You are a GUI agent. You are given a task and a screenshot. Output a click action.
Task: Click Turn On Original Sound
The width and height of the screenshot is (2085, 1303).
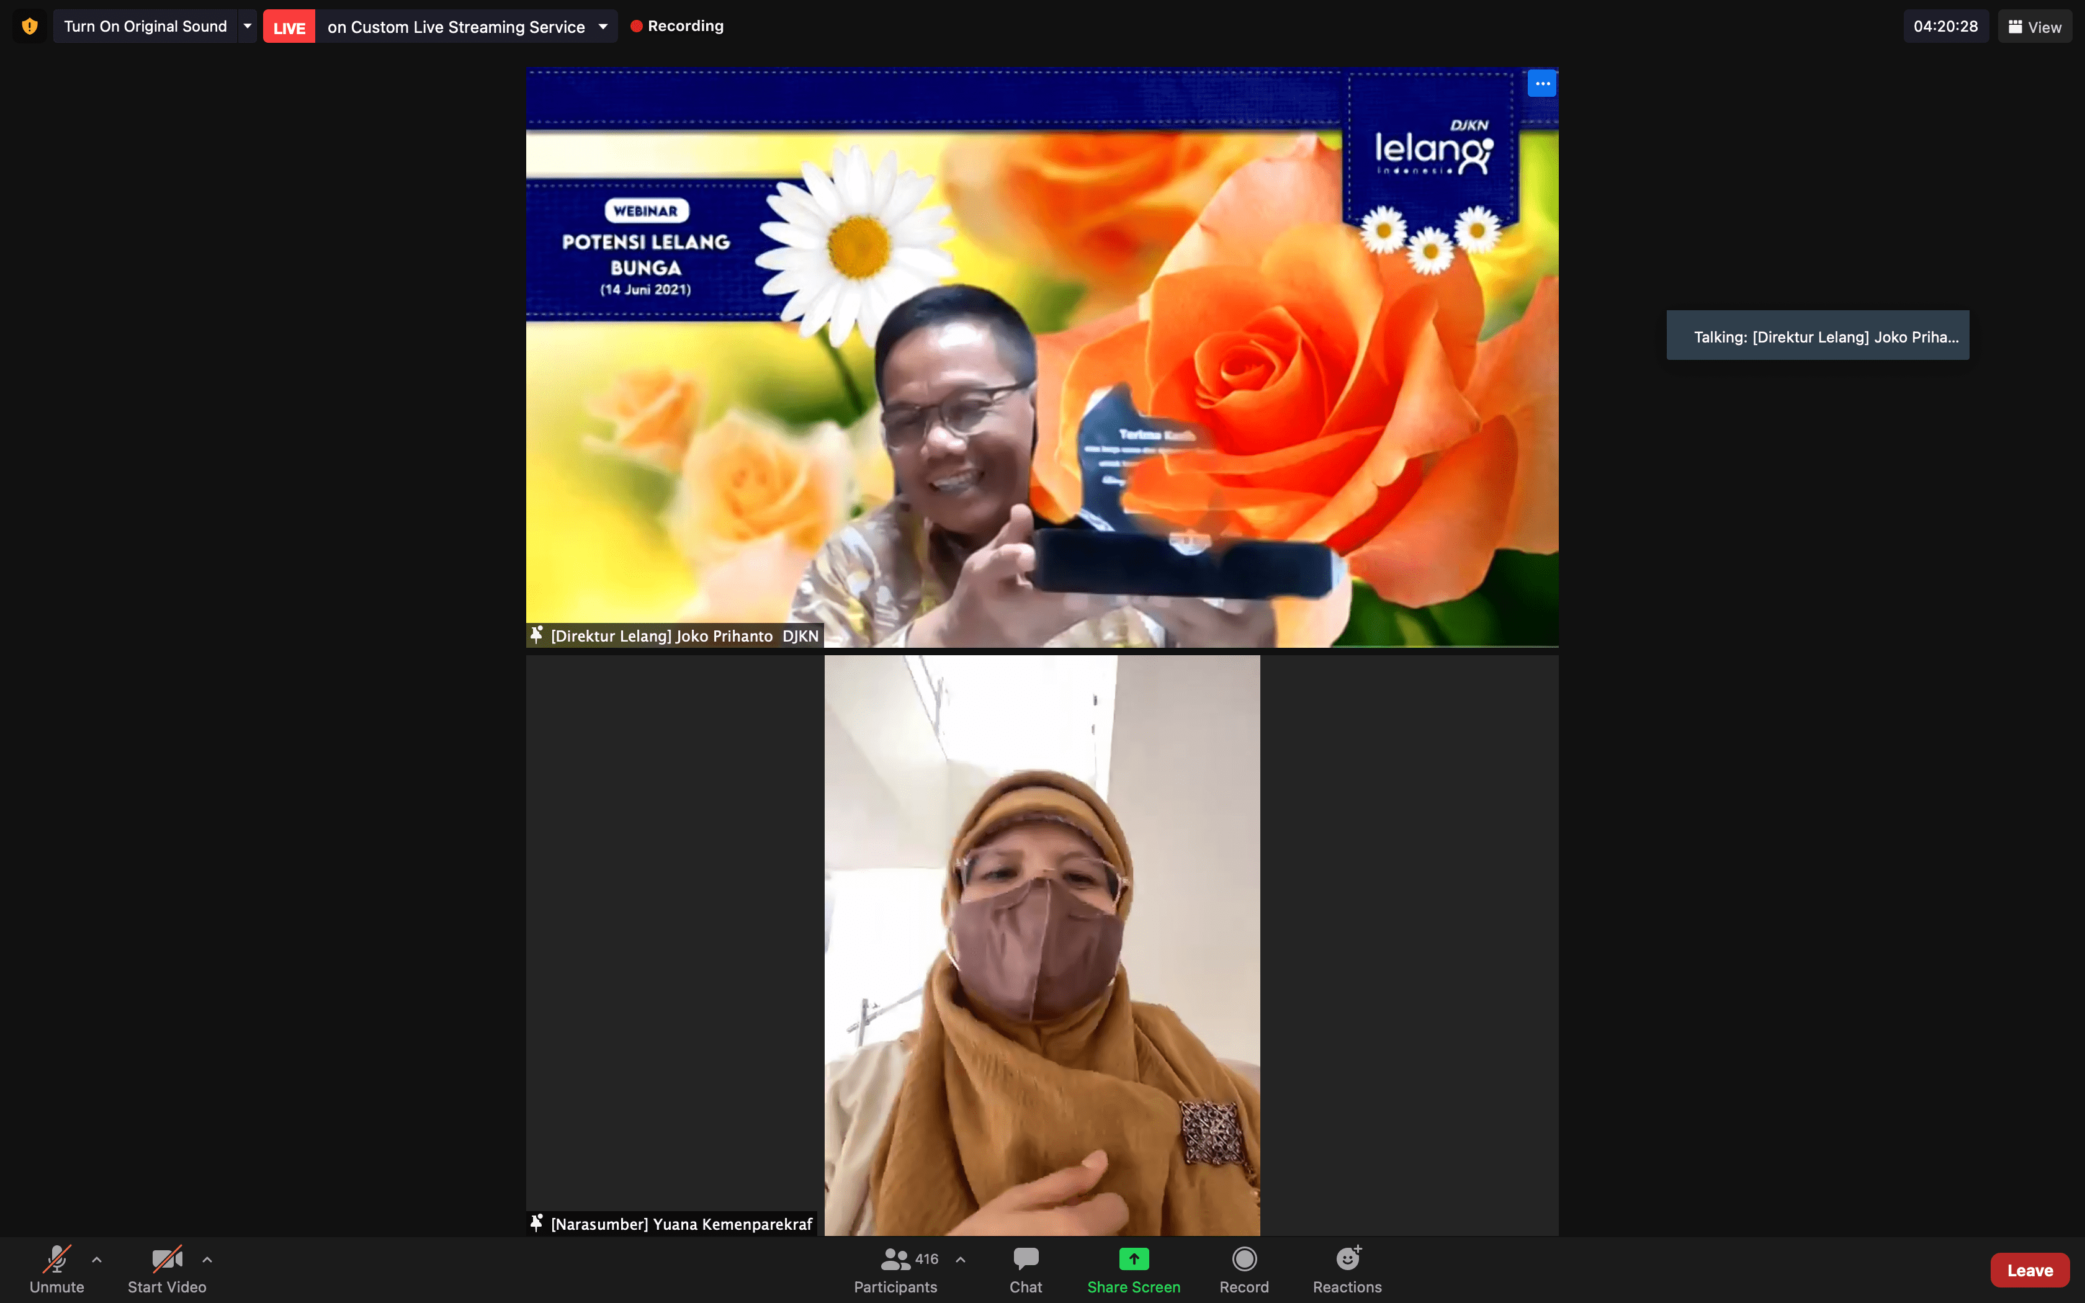145,26
